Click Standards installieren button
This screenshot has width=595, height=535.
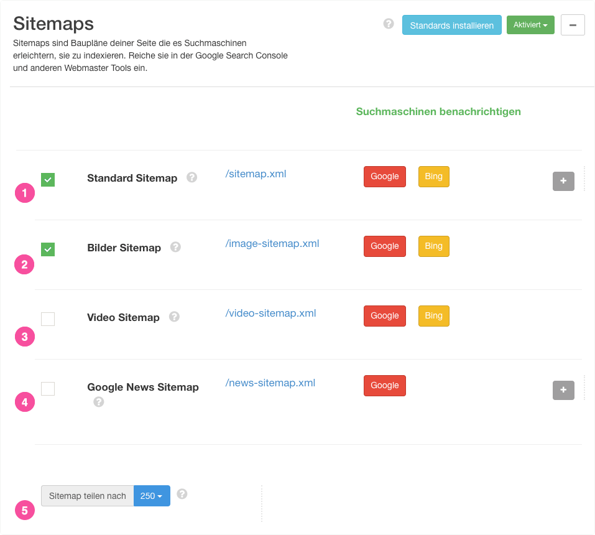point(451,25)
